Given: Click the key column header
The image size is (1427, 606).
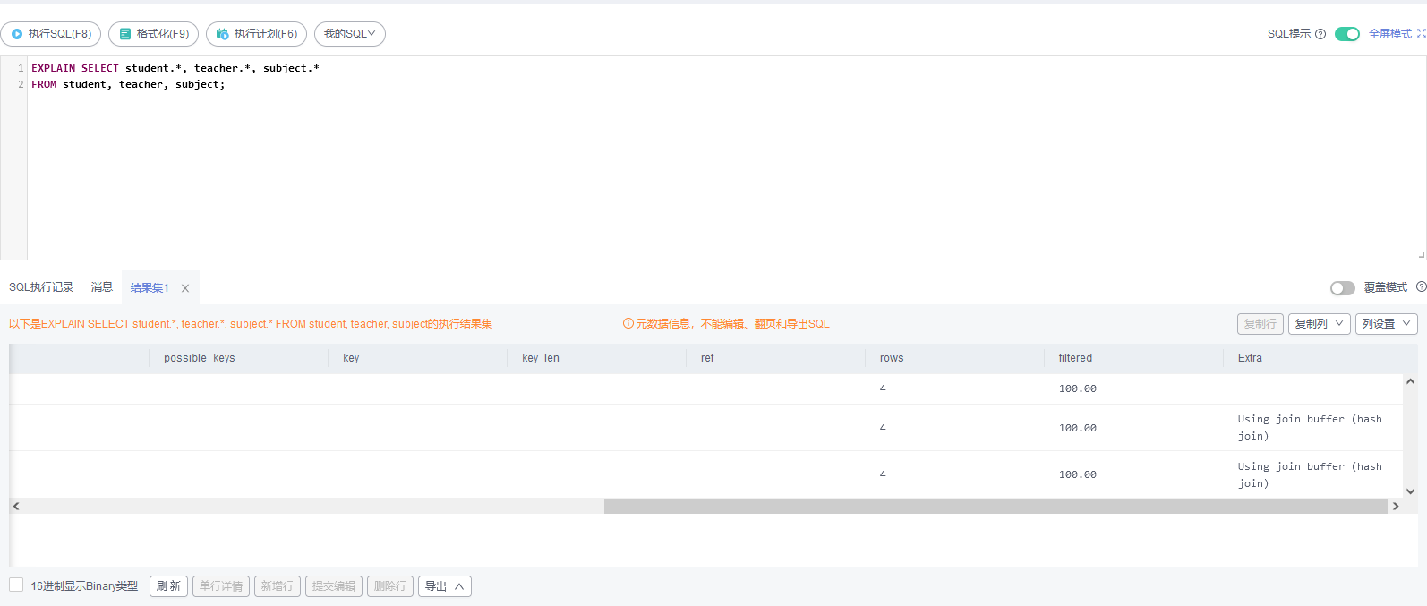Looking at the screenshot, I should point(351,358).
